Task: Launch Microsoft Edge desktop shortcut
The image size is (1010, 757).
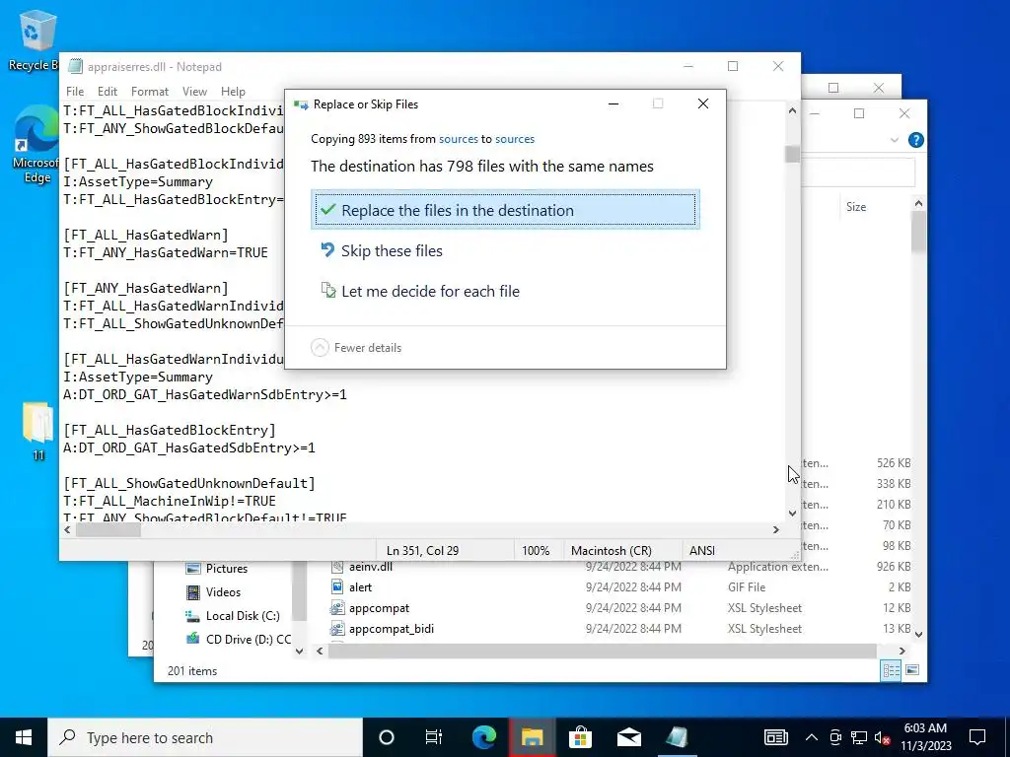Action: point(36,145)
